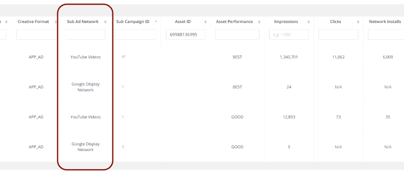Screen dimensions: 404x178
Task: Click the Impressions column header
Action: click(286, 22)
